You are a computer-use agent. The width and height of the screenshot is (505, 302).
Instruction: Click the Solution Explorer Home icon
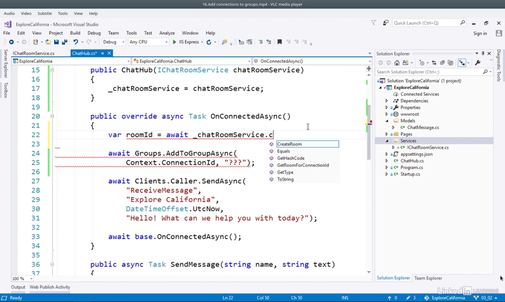pos(397,63)
